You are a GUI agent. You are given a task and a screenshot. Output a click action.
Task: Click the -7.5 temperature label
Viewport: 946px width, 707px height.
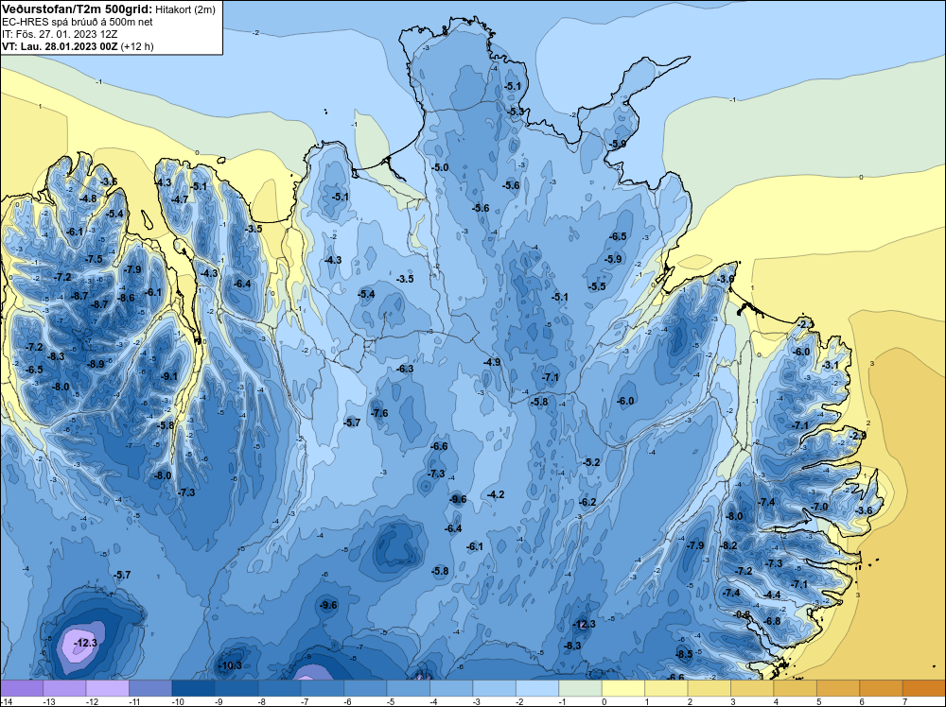(94, 259)
